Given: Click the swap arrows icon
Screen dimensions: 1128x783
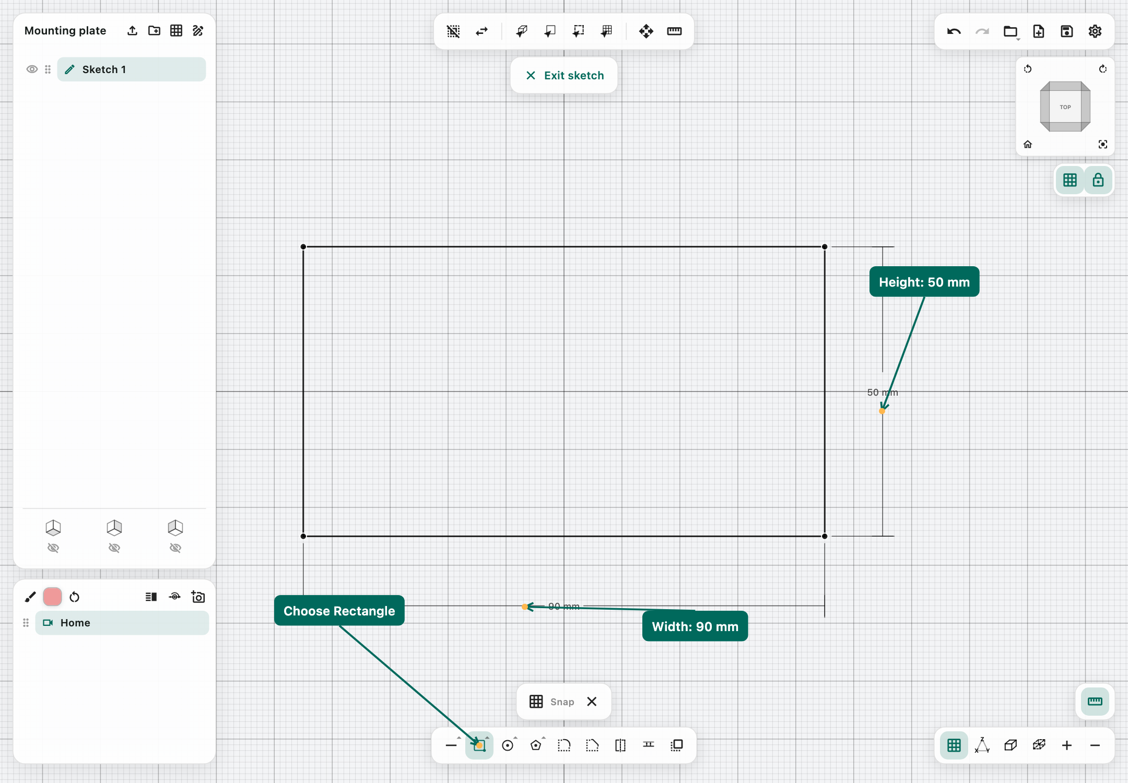Looking at the screenshot, I should 481,31.
